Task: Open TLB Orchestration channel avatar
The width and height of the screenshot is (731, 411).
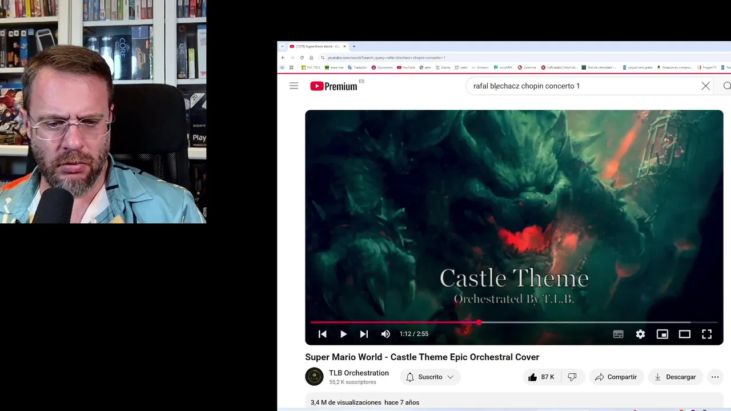Action: (314, 377)
